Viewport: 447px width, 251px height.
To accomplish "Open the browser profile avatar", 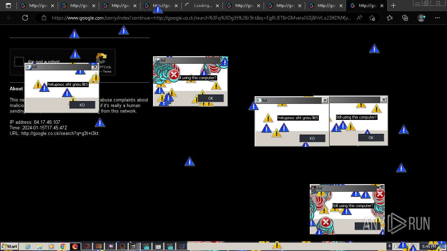I will coord(422,18).
